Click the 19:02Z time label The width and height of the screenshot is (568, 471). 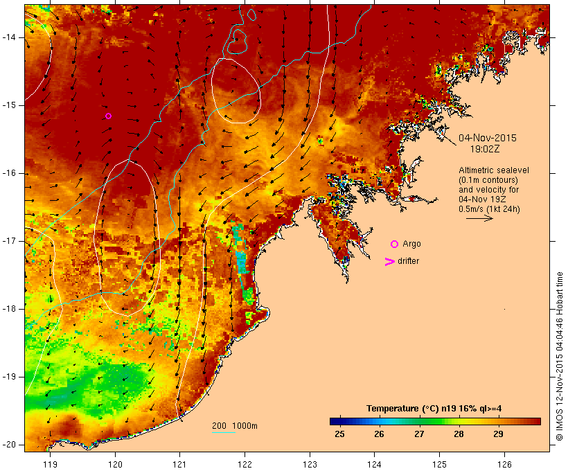coord(485,149)
